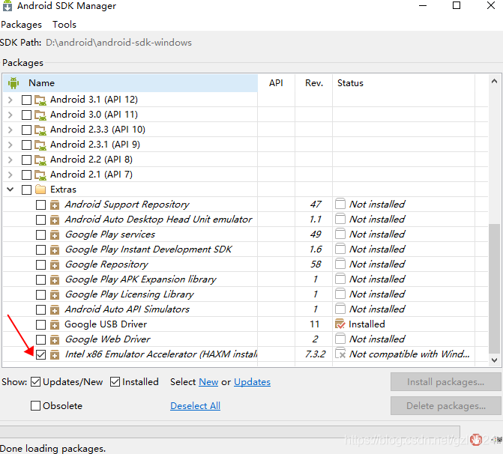
Task: Open the Packages menu
Action: (21, 25)
